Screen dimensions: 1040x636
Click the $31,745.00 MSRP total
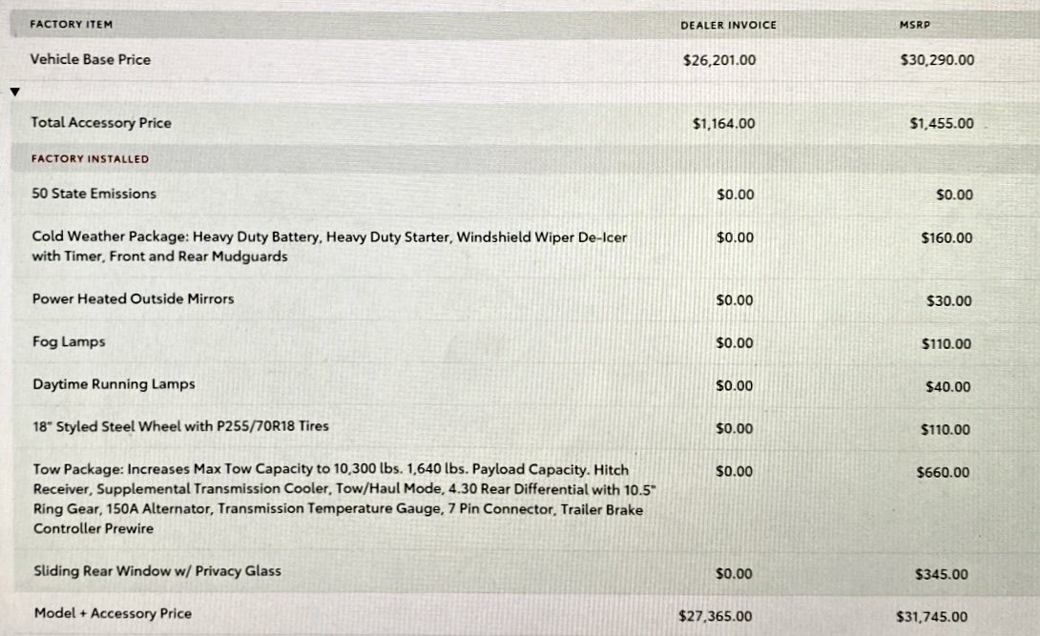[931, 617]
